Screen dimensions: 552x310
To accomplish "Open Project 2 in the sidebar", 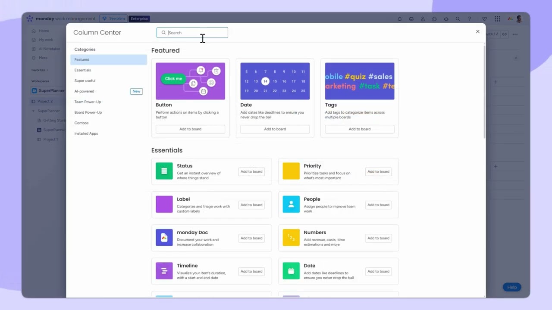I will 45,102.
